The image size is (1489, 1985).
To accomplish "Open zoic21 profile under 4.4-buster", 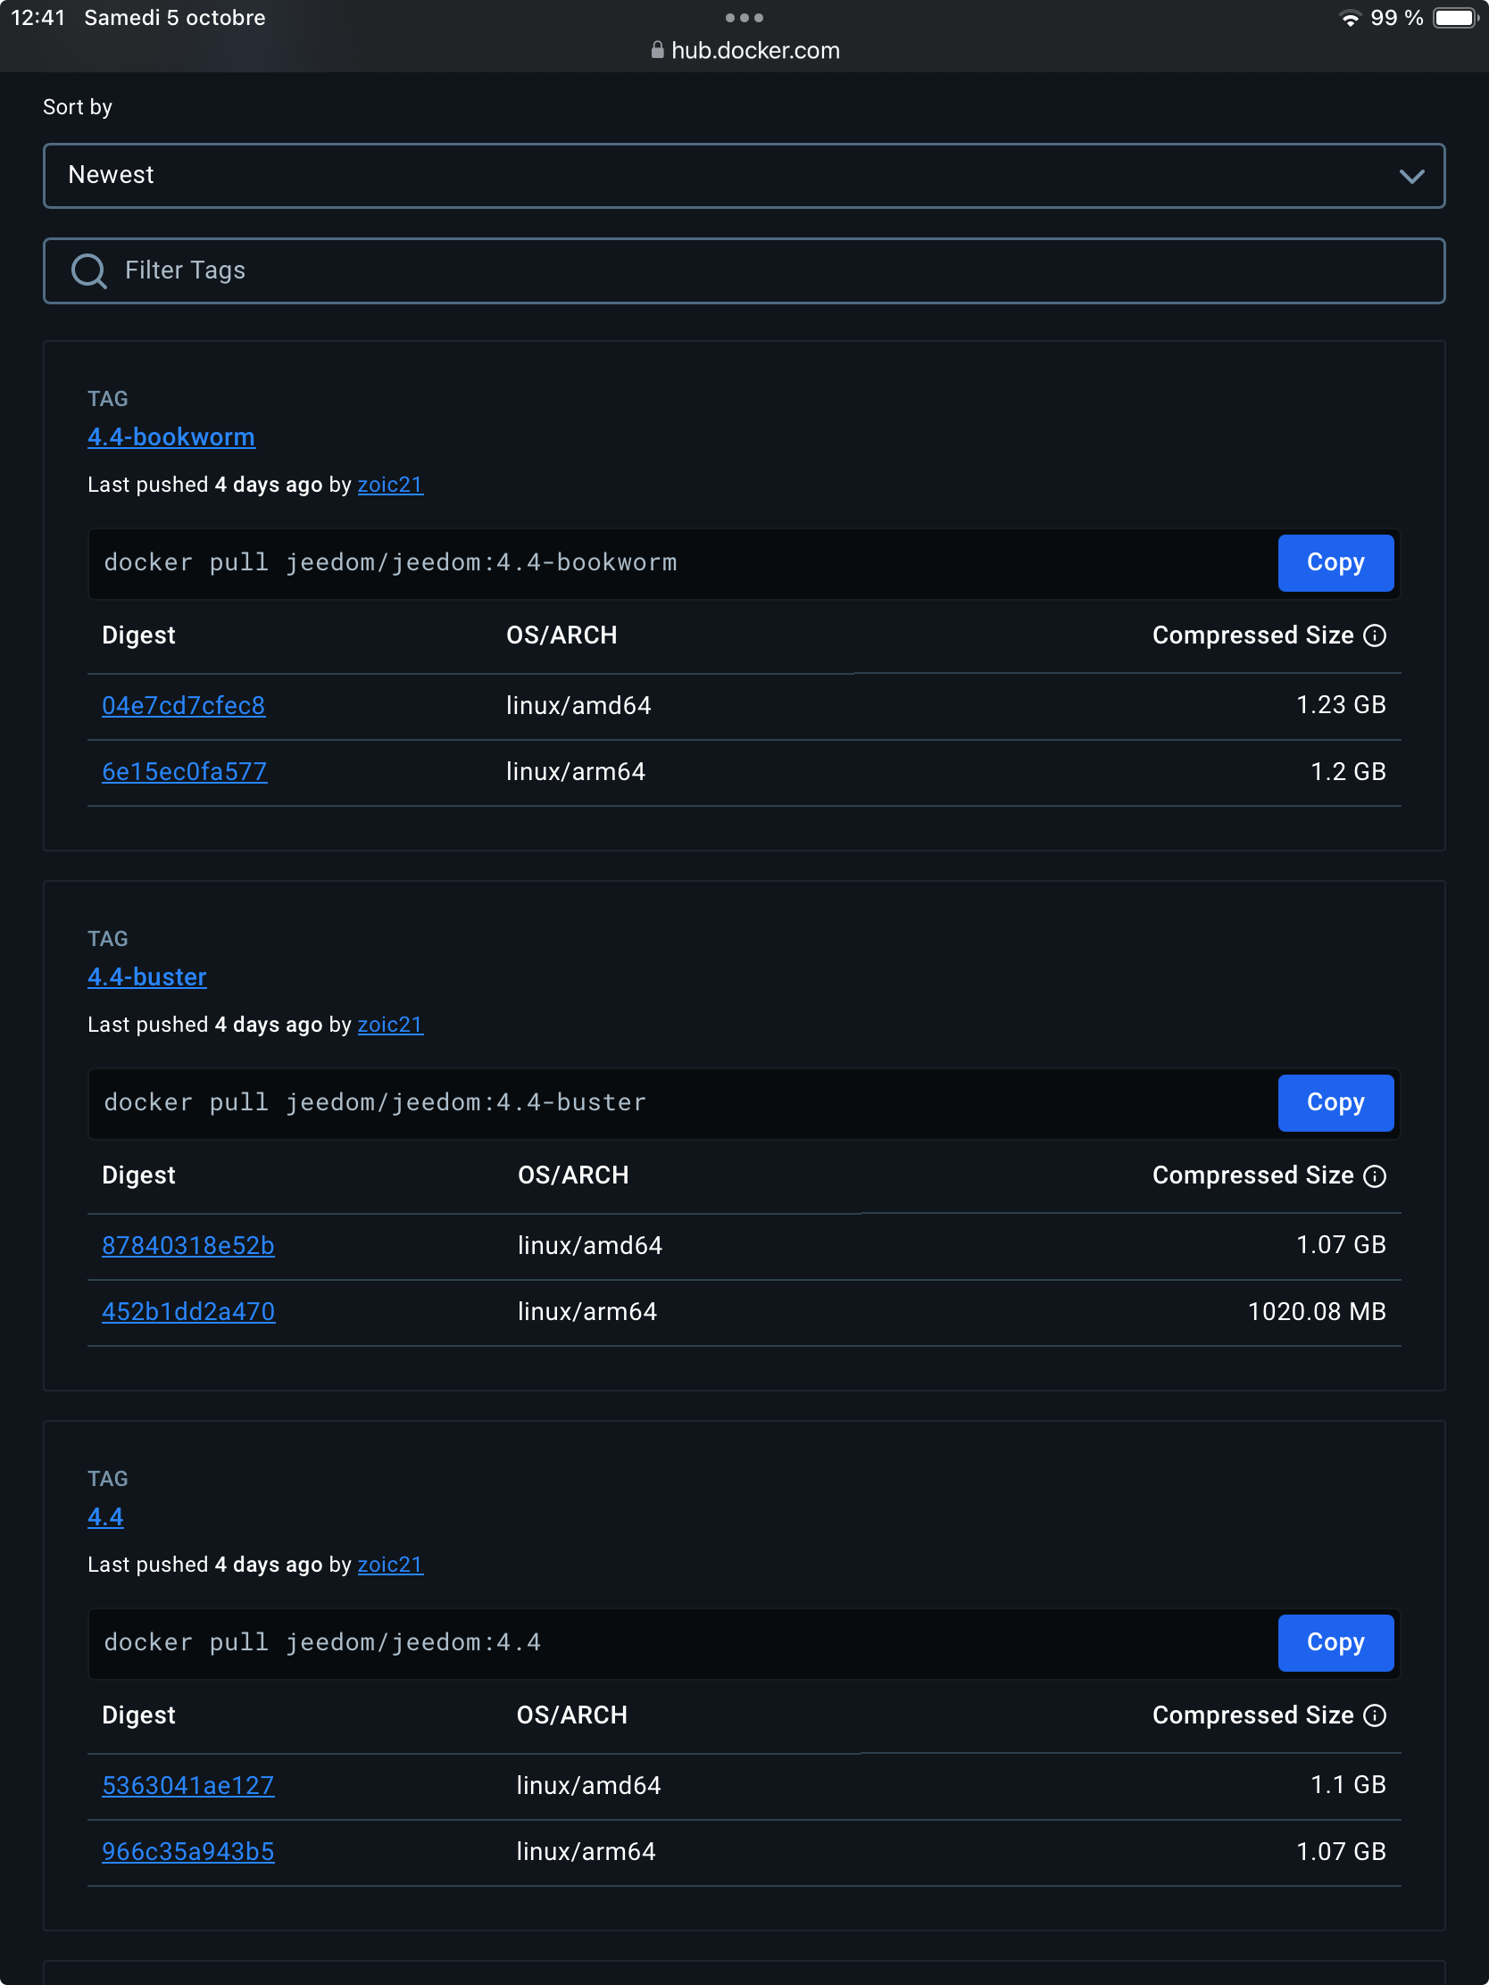I will (x=389, y=1024).
